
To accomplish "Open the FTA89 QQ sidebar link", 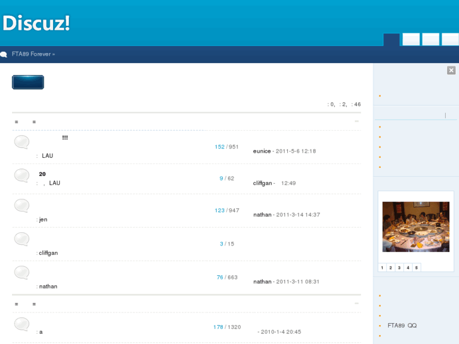I will pyautogui.click(x=402, y=326).
